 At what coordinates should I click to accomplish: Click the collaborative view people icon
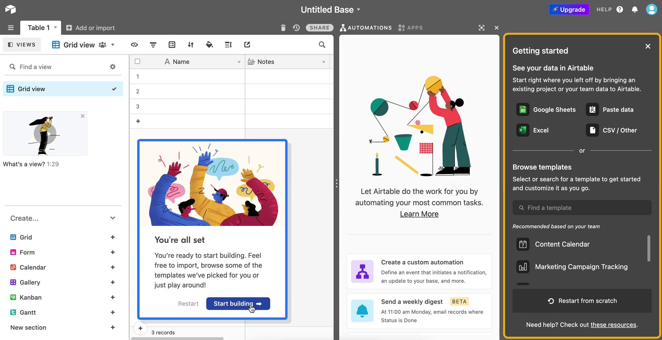pos(102,45)
